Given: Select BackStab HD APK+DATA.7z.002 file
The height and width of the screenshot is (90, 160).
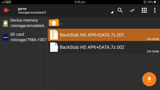Looking at the screenshot, I should coord(104,47).
